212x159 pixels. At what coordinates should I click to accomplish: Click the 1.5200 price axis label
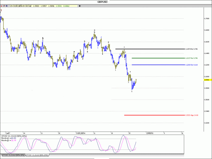pos(207,123)
